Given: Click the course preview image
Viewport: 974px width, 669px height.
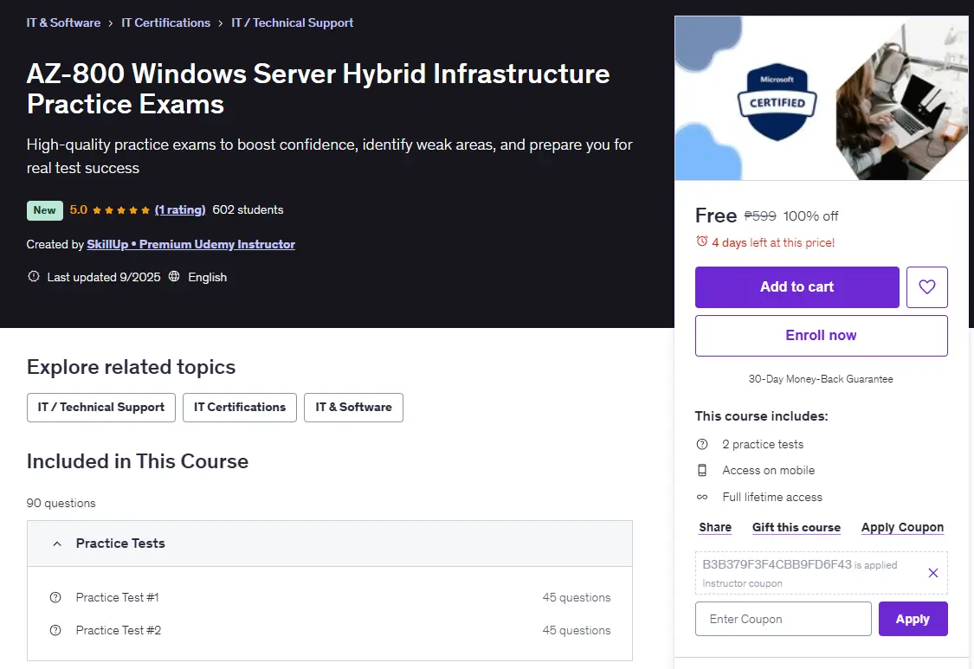Looking at the screenshot, I should click(x=822, y=98).
